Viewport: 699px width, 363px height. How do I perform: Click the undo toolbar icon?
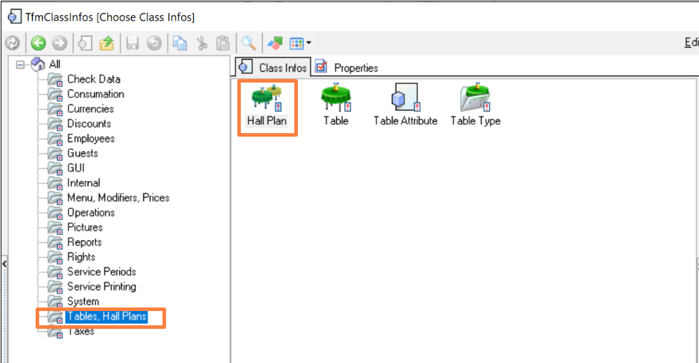(x=154, y=43)
